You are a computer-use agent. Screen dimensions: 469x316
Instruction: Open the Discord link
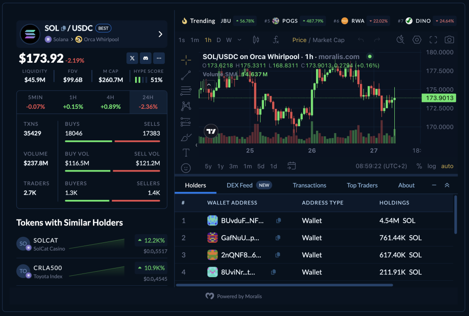pyautogui.click(x=145, y=58)
